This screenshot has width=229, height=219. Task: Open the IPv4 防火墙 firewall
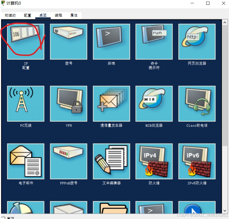tap(154, 161)
